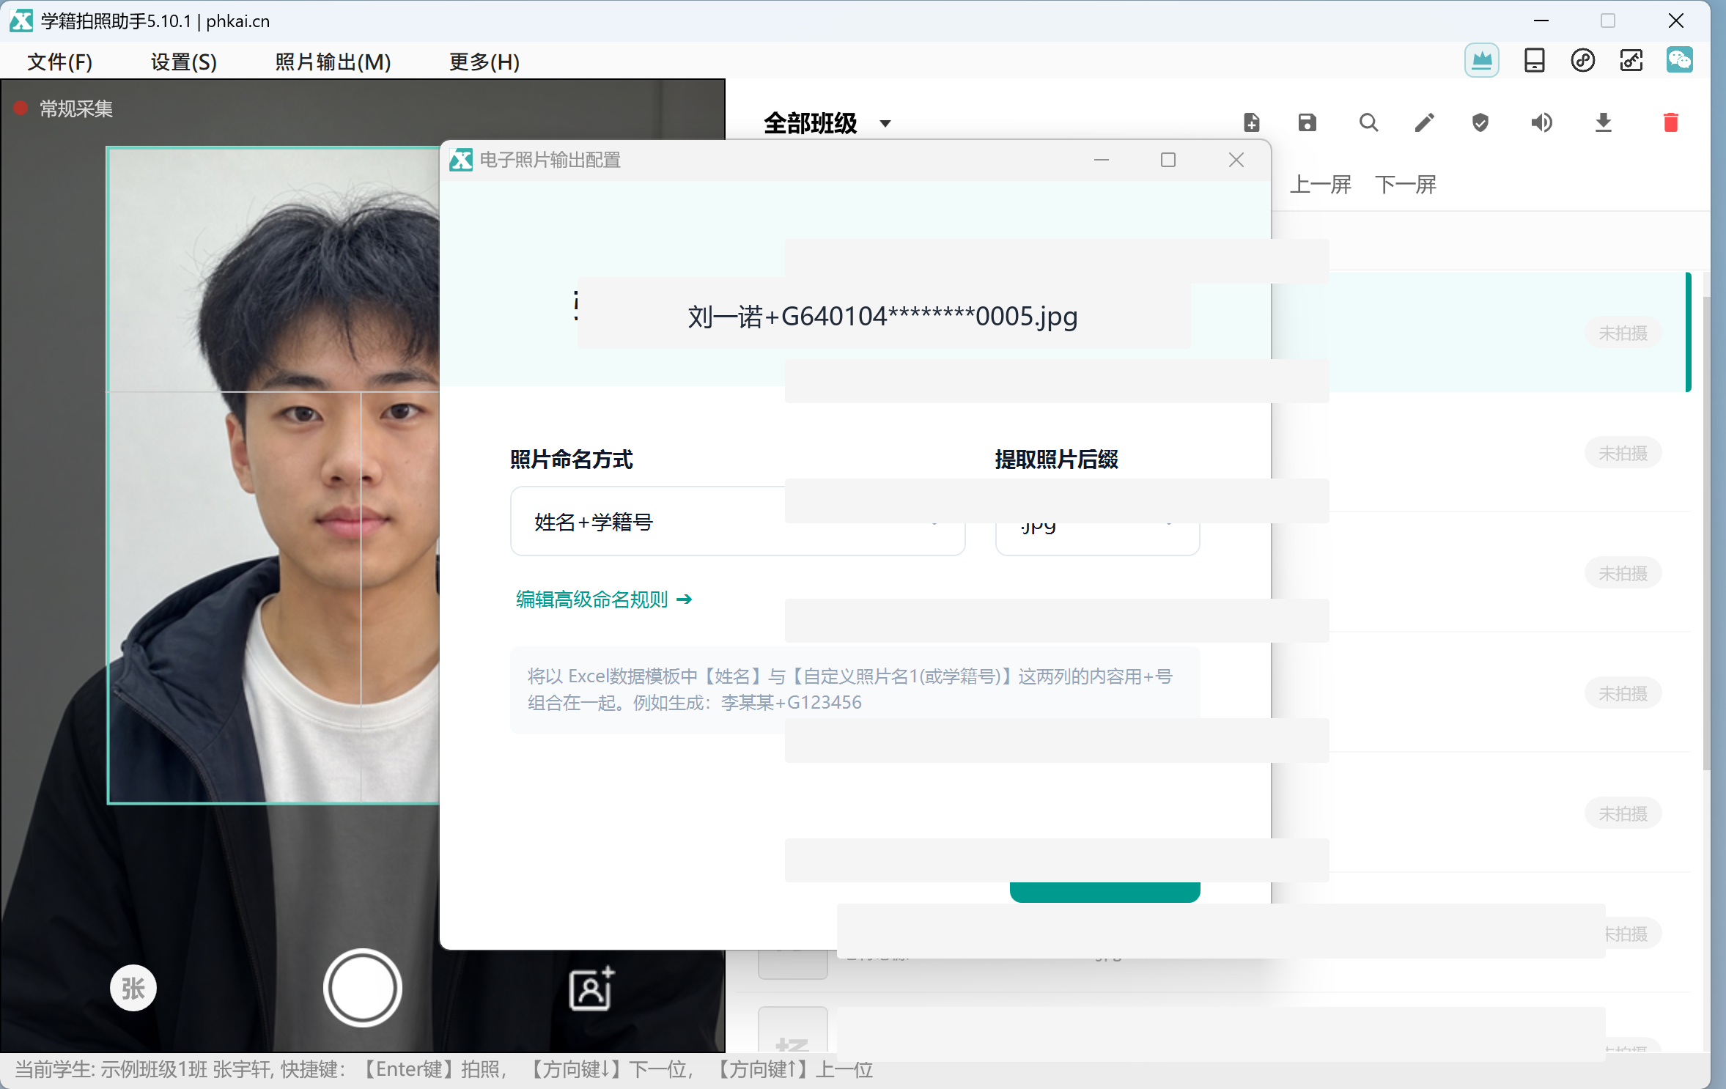The image size is (1726, 1089).
Task: Click the status bar current student text
Action: tap(443, 1070)
